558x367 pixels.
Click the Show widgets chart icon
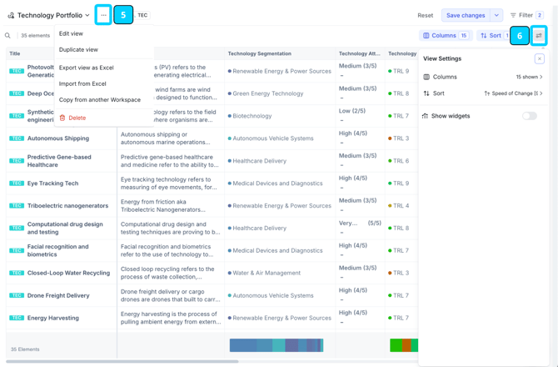425,116
